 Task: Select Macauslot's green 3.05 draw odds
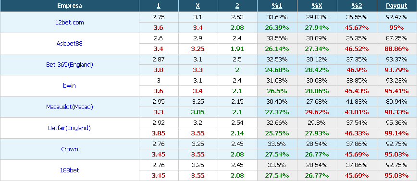pos(198,112)
